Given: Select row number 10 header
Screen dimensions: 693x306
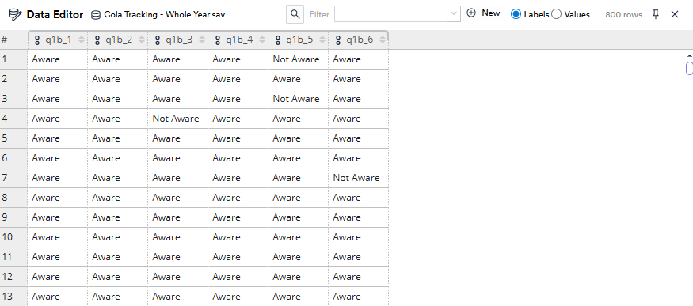Looking at the screenshot, I should click(x=13, y=237).
